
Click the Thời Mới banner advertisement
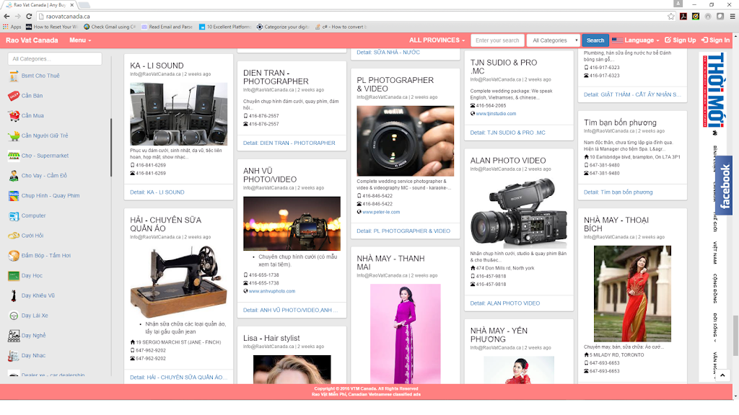(714, 90)
